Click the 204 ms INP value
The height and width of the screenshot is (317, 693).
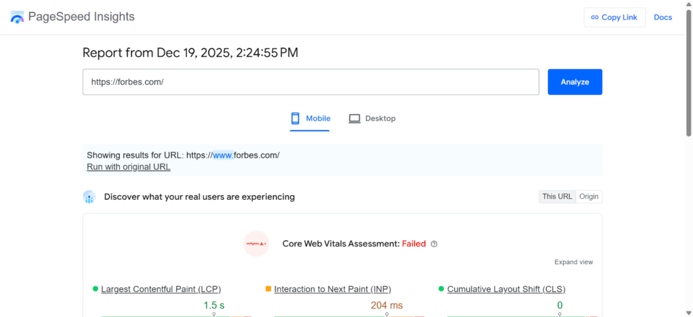pos(386,305)
